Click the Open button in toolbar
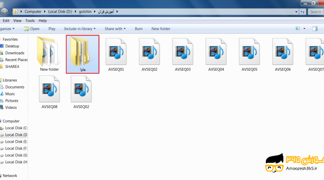The image size is (324, 180). pos(31,29)
